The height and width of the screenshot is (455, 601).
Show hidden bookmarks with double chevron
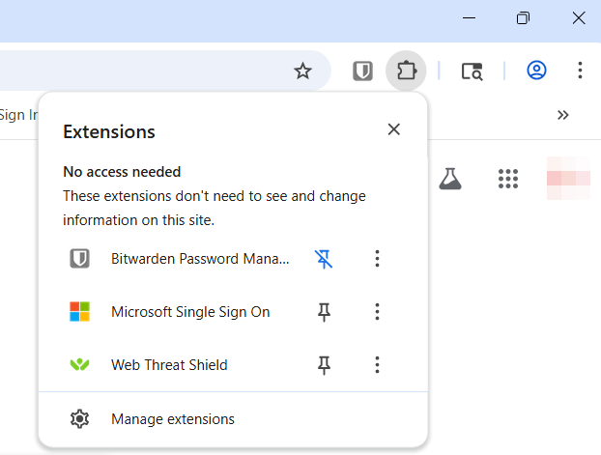click(x=563, y=115)
